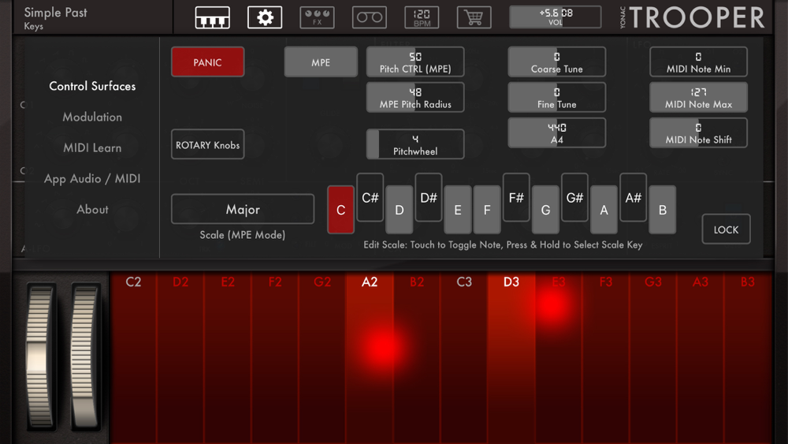Play the D3 key strip
The height and width of the screenshot is (444, 788).
point(511,358)
